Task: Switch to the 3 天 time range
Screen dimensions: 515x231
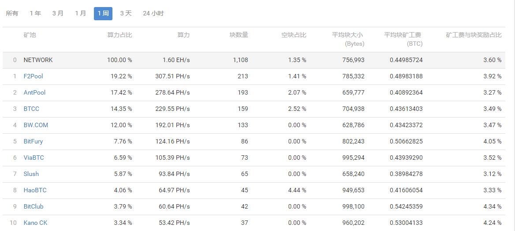Action: [x=126, y=14]
